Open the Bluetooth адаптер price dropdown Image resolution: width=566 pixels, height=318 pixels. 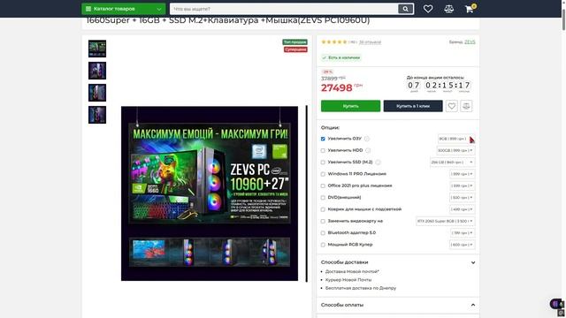click(463, 233)
